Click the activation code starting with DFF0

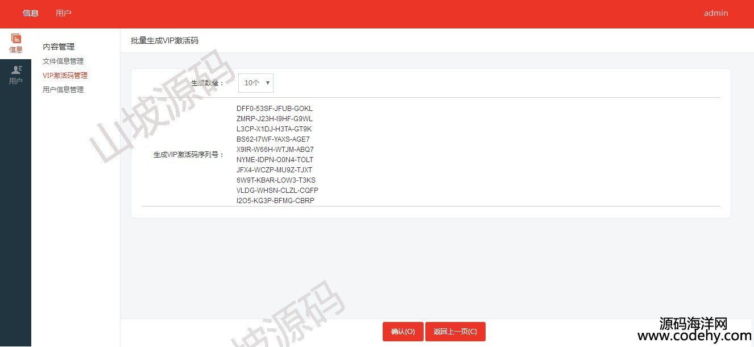pos(275,109)
